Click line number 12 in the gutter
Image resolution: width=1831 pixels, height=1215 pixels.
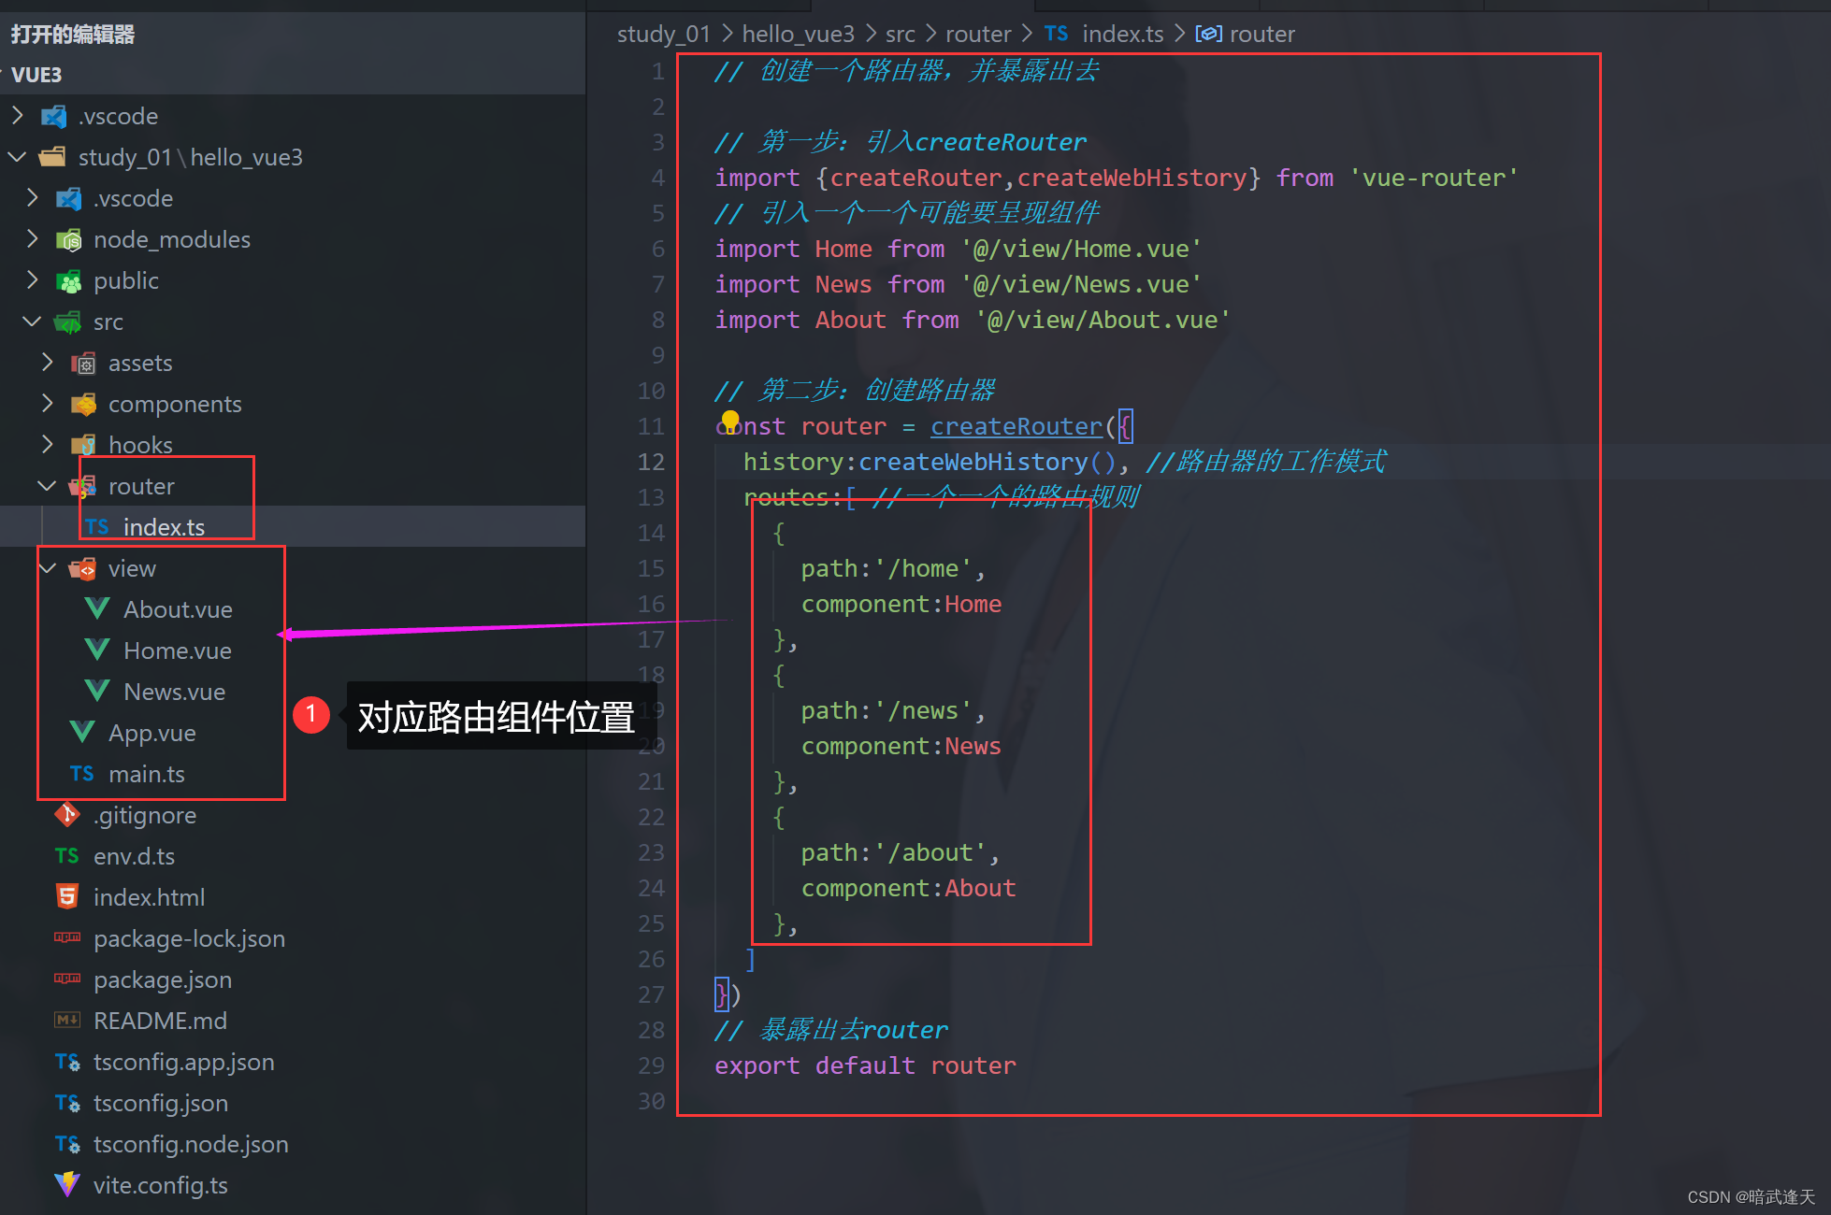(652, 462)
